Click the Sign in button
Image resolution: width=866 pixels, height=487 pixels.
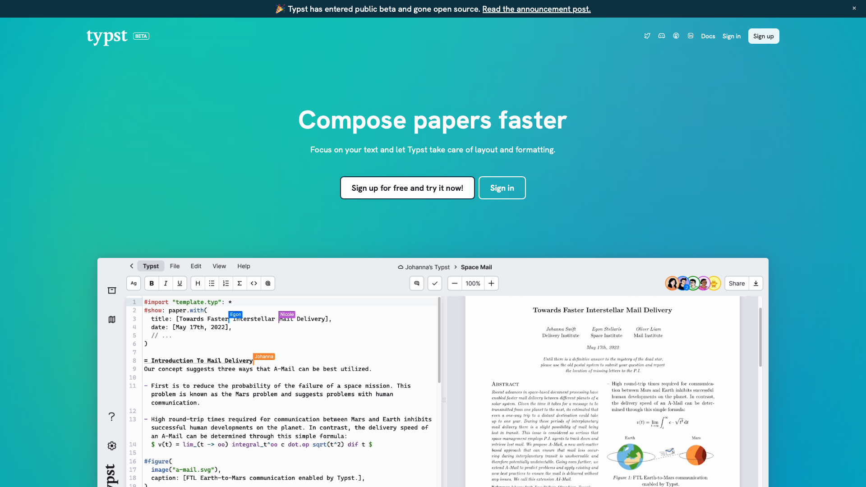(x=502, y=188)
